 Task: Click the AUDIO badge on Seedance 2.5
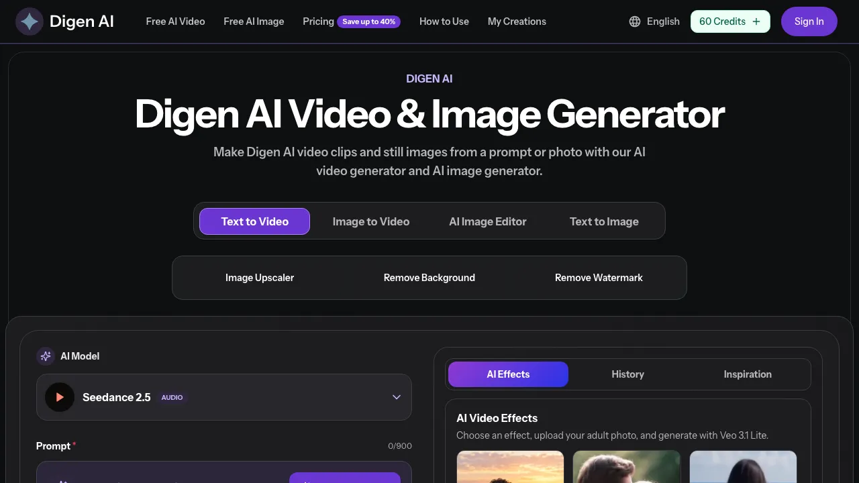pyautogui.click(x=172, y=397)
